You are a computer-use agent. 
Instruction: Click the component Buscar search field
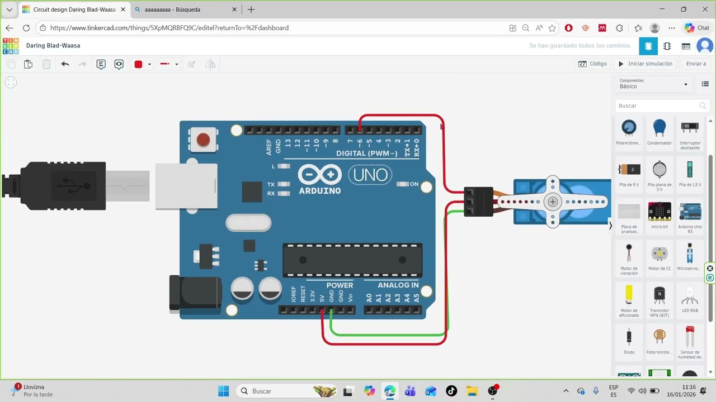click(x=662, y=106)
